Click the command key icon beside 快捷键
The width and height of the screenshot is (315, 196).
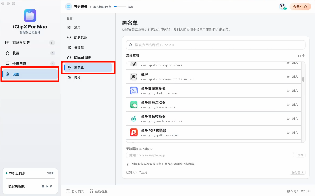tap(69, 47)
